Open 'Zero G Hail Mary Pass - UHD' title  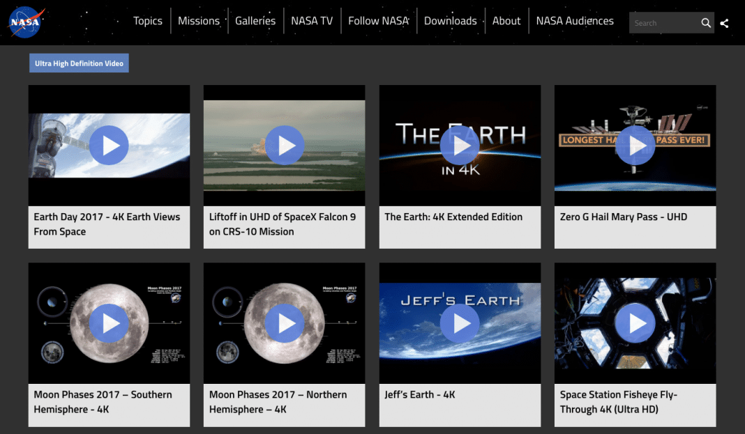pyautogui.click(x=624, y=217)
